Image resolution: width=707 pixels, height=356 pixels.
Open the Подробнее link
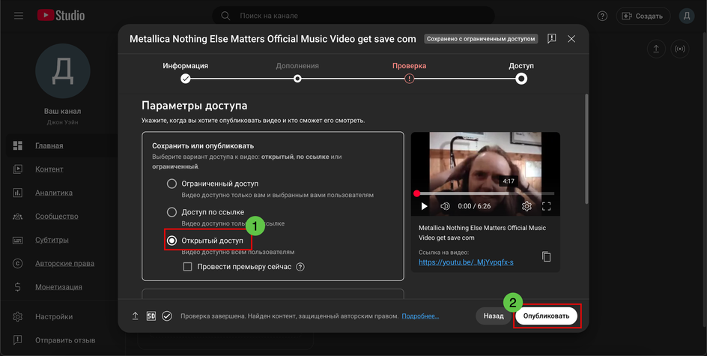click(x=420, y=316)
